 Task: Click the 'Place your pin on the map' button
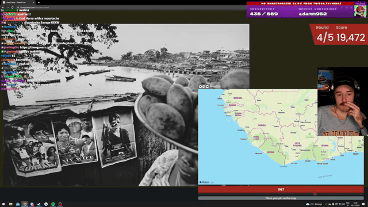click(281, 198)
